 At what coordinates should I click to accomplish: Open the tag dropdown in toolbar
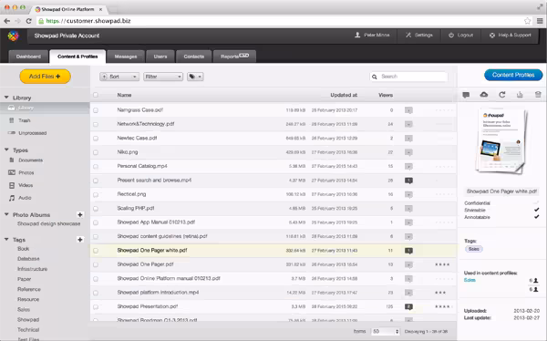tap(195, 77)
